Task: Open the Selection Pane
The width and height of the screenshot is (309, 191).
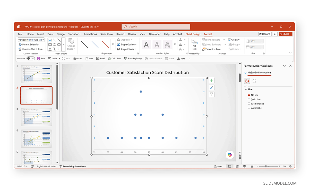Action: point(211,49)
